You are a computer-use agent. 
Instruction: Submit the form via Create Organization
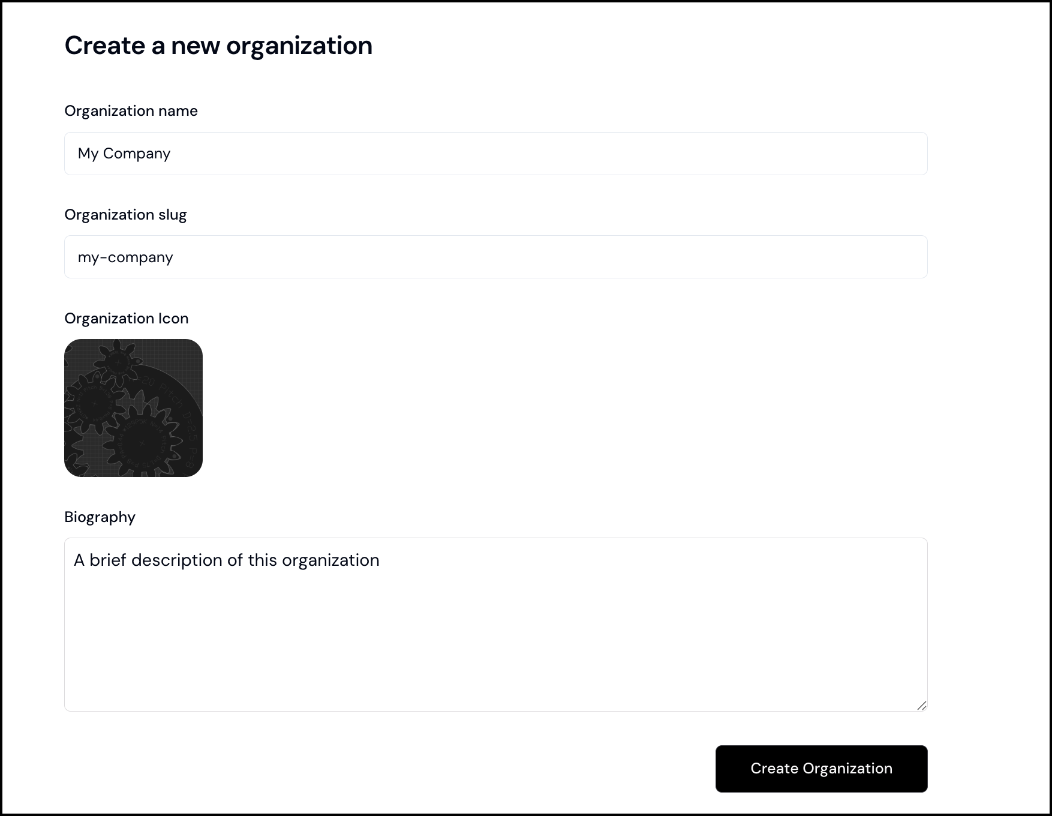[x=821, y=769]
